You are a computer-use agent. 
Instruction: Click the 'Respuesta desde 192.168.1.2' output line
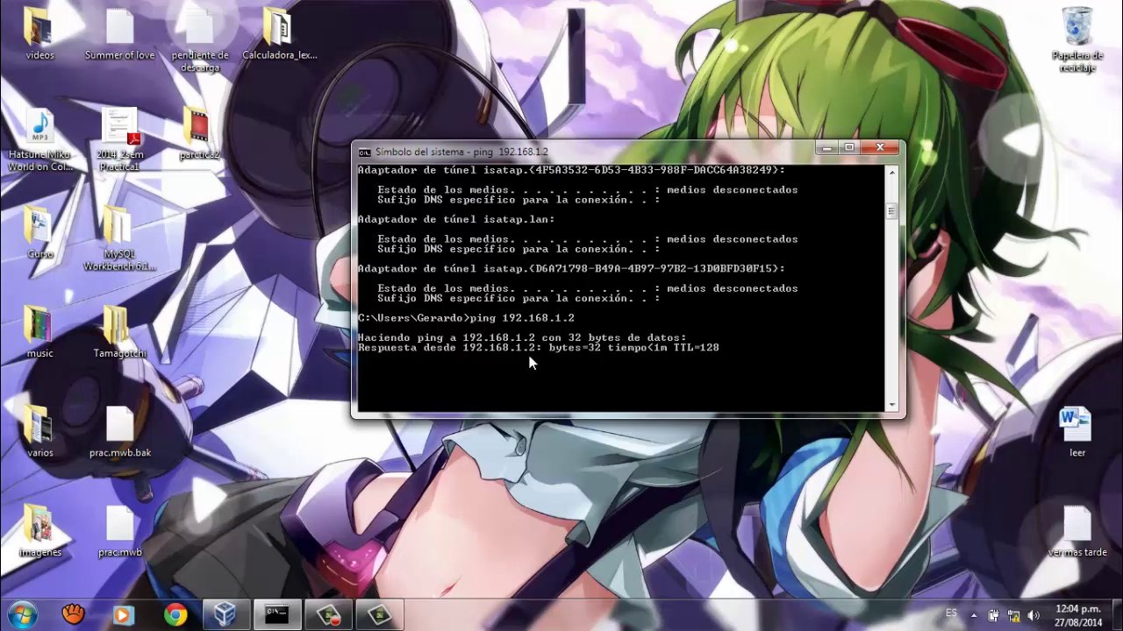tap(538, 348)
